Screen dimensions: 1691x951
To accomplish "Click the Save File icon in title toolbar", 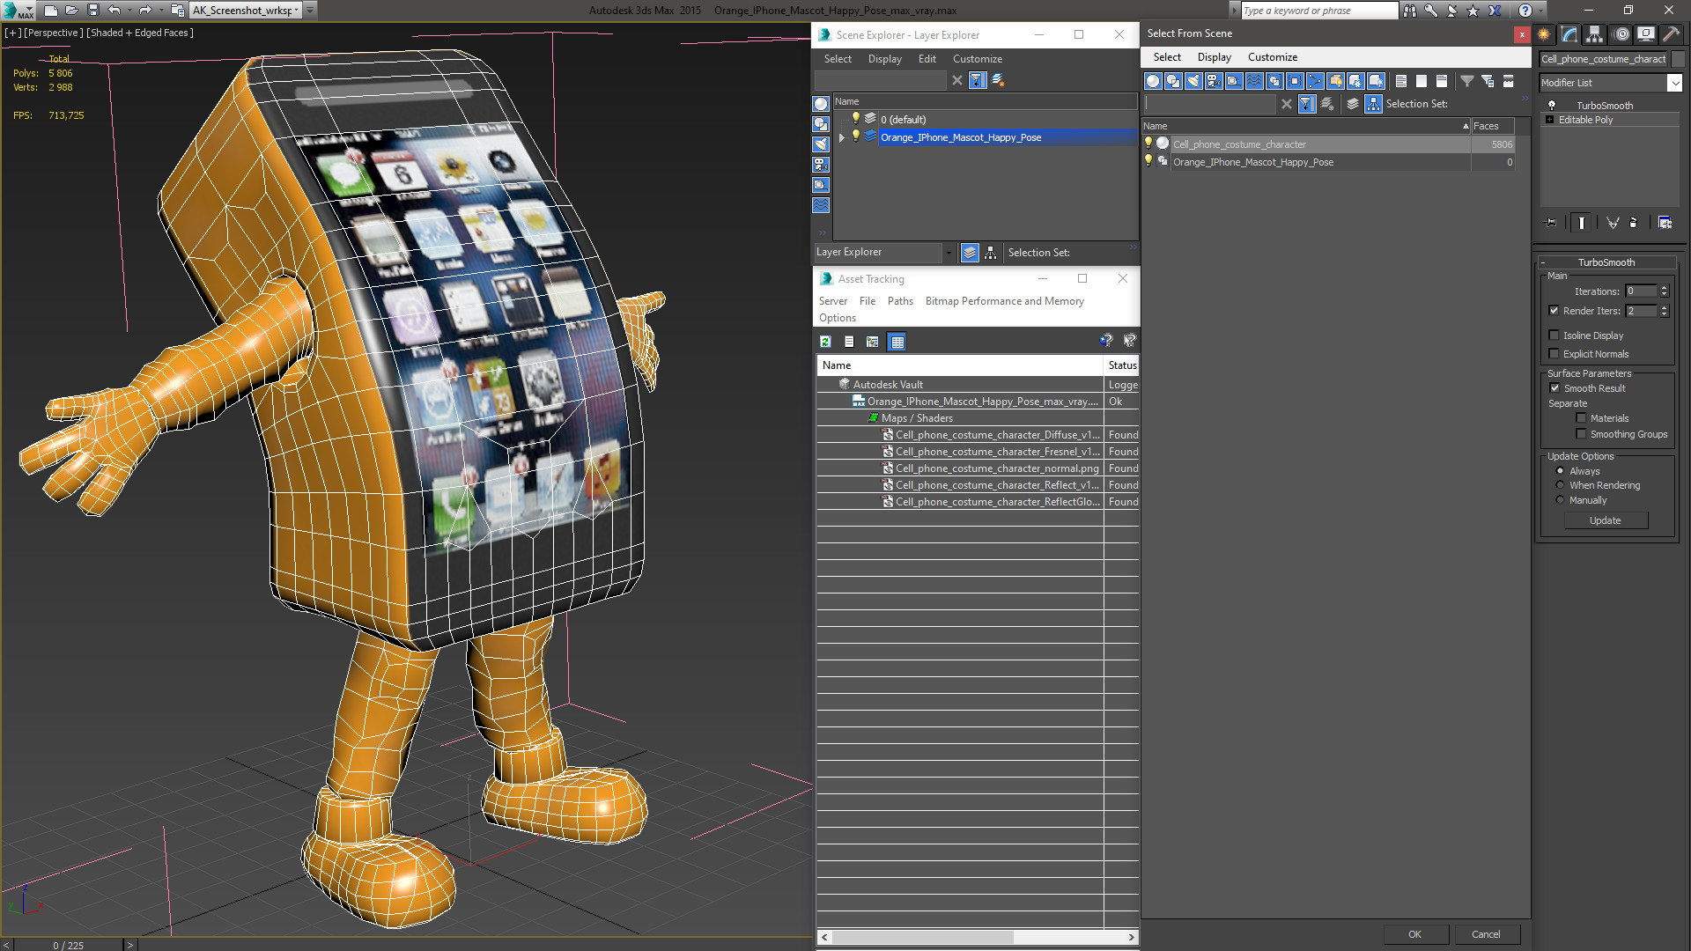I will [x=92, y=11].
